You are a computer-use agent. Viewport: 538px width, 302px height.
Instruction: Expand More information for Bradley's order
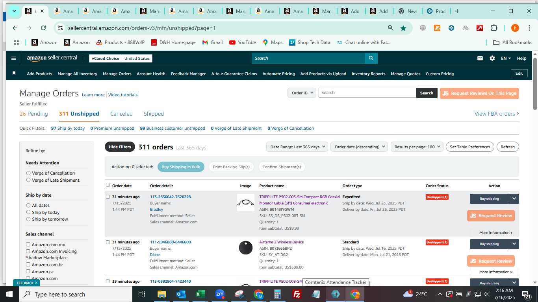[x=495, y=233]
